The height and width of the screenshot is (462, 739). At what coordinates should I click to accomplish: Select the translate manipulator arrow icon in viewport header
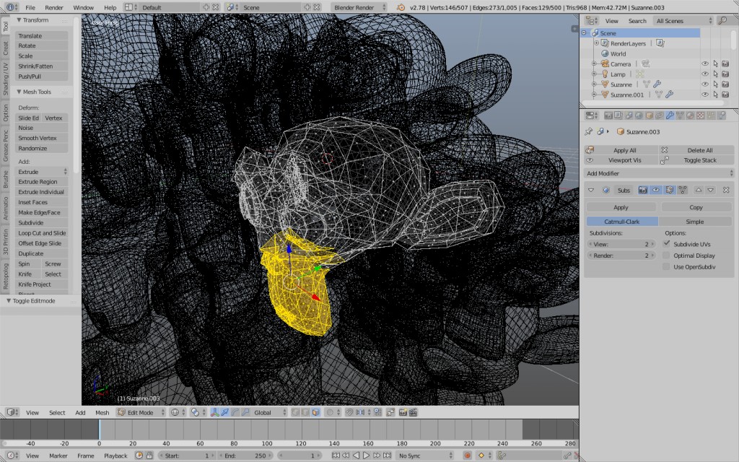click(224, 412)
